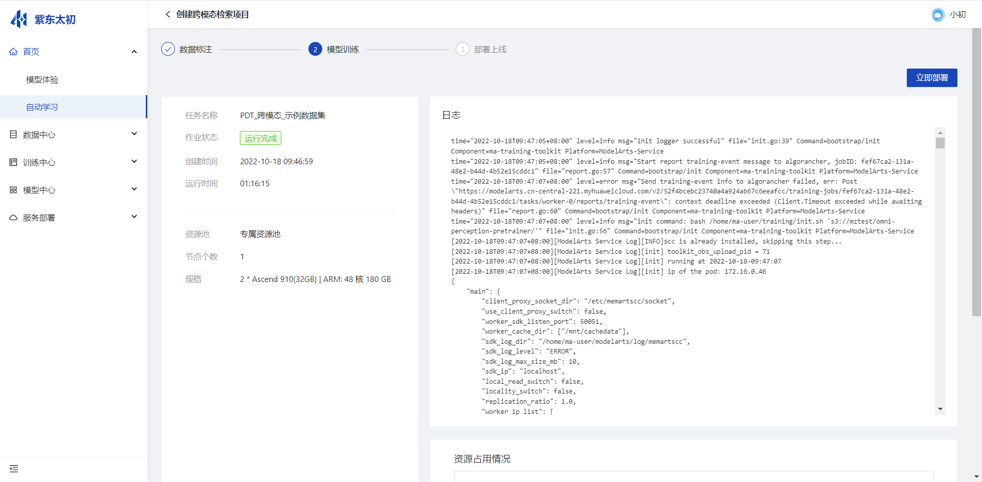Open 数据中心 menu label
This screenshot has height=482, width=982.
[39, 135]
